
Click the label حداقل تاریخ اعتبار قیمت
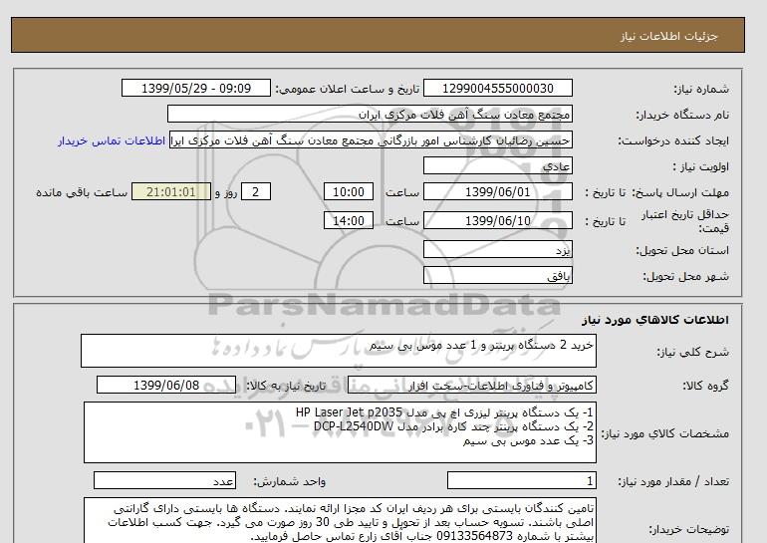click(x=685, y=221)
